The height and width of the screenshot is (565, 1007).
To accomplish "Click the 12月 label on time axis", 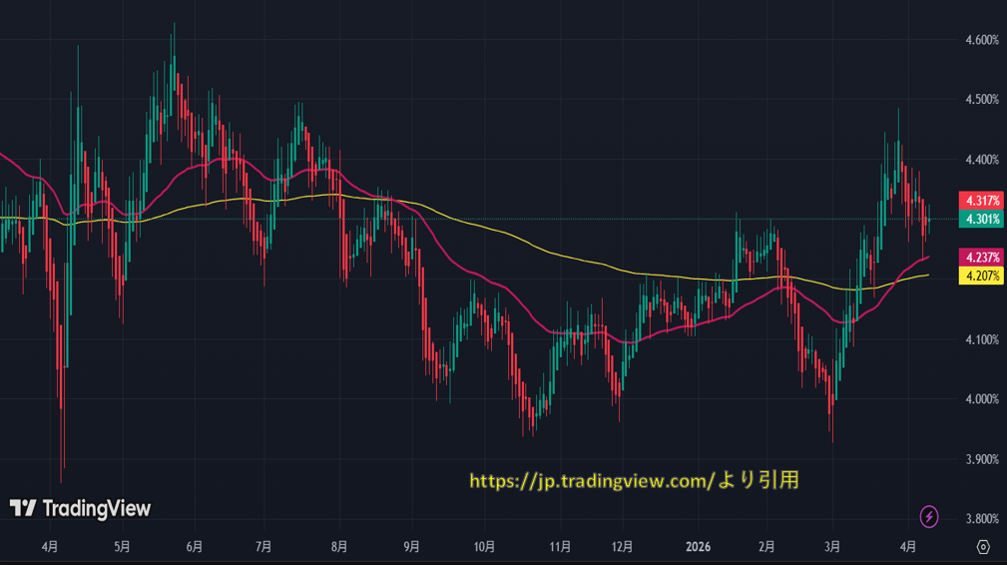I will [x=622, y=547].
